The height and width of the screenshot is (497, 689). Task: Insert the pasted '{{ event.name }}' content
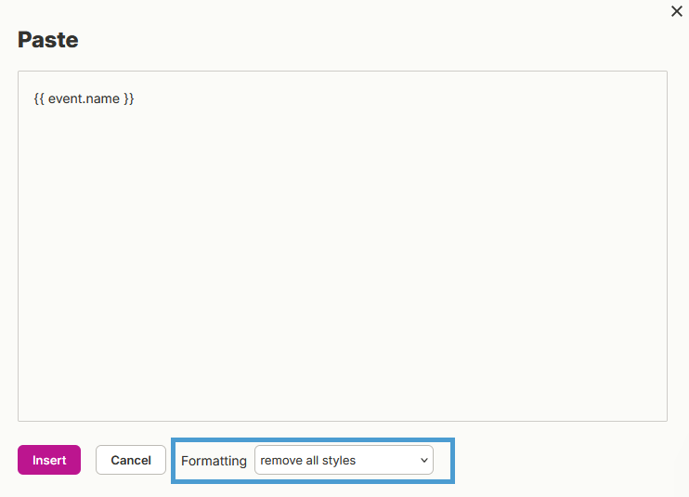click(49, 460)
